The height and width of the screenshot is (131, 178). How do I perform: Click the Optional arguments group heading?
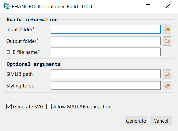click(x=33, y=64)
